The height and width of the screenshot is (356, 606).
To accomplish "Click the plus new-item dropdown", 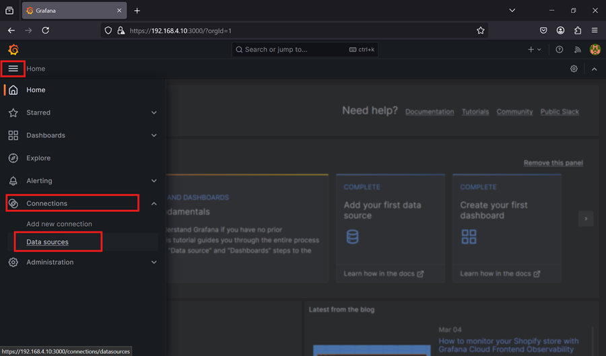I will click(535, 49).
